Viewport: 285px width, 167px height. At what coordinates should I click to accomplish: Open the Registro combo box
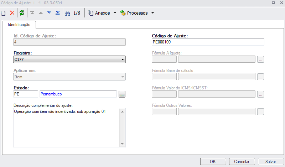pyautogui.click(x=69, y=59)
